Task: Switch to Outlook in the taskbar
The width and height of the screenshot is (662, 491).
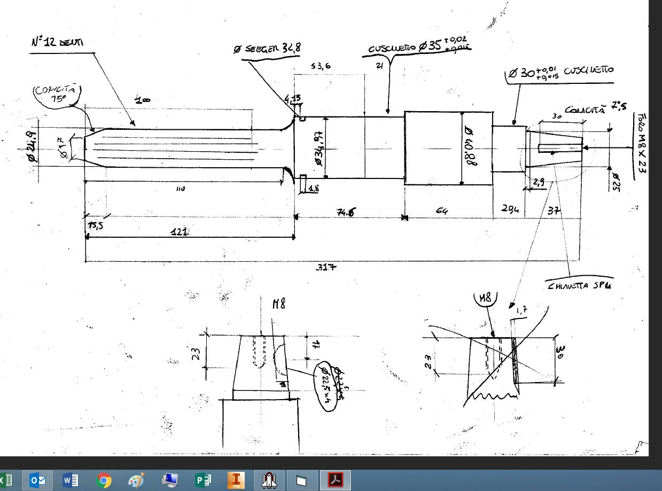Action: click(x=38, y=480)
